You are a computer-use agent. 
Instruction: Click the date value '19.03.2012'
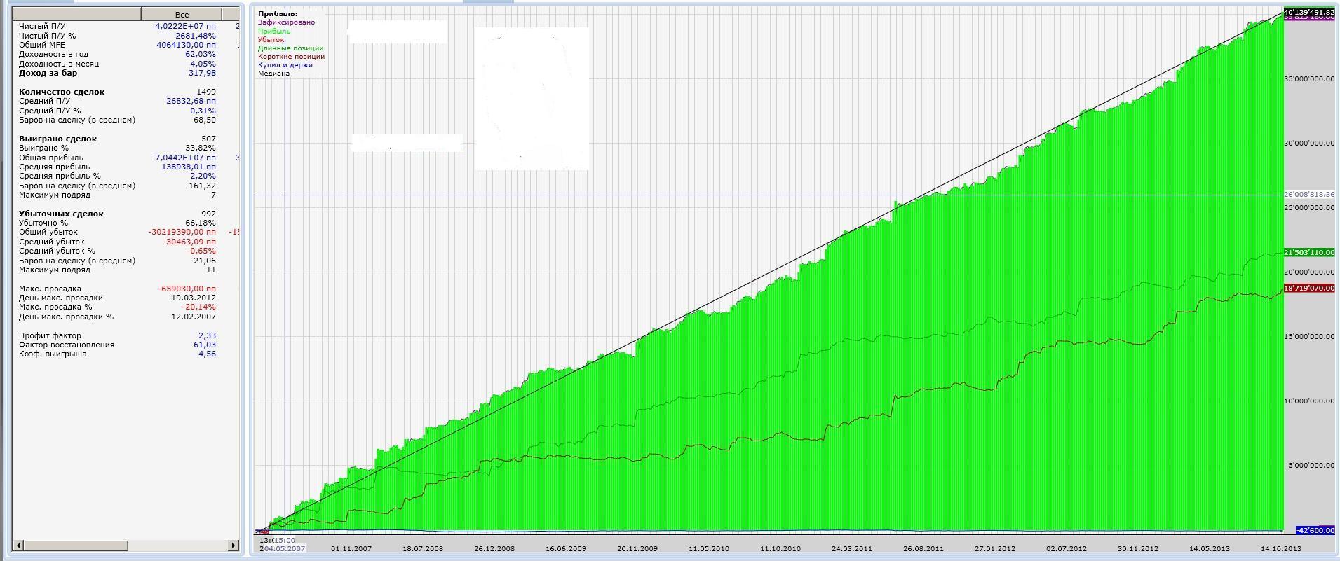tap(194, 298)
